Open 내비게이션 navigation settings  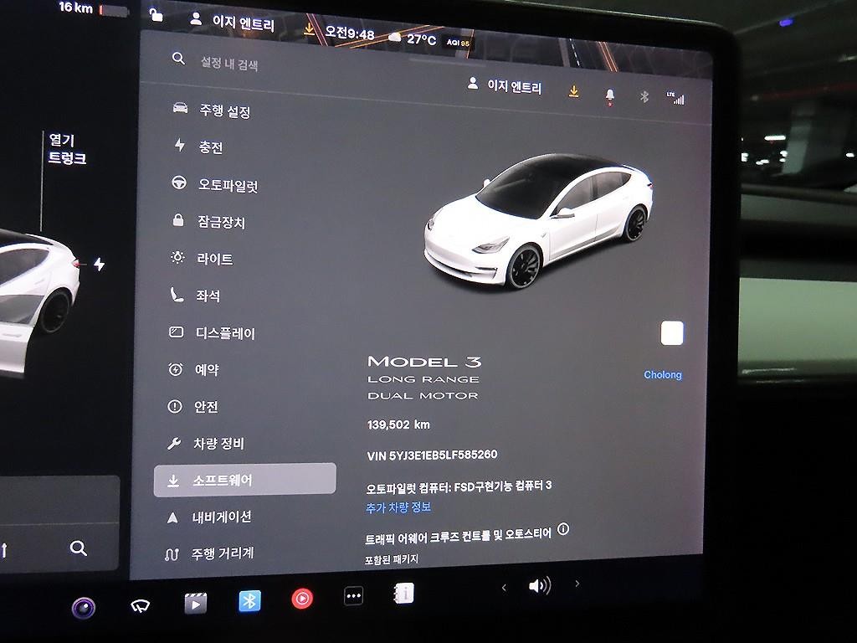pos(208,517)
